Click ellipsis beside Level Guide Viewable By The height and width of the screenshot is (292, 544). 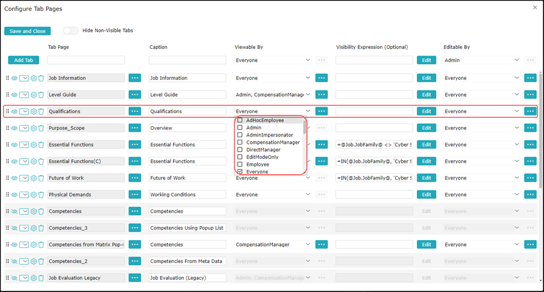tap(321, 95)
